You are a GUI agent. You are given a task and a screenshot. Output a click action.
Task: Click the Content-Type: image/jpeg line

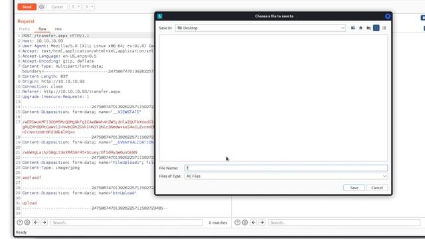51,168
